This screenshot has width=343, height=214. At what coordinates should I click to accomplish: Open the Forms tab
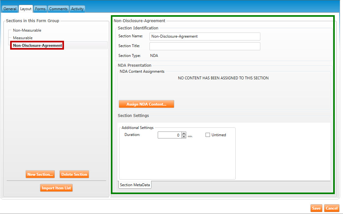click(40, 9)
